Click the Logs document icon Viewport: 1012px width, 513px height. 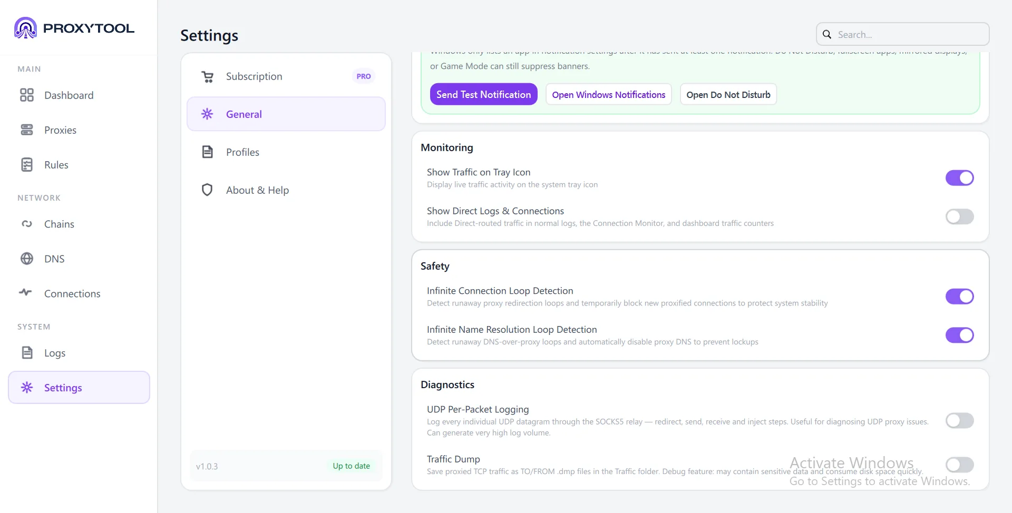pyautogui.click(x=27, y=353)
